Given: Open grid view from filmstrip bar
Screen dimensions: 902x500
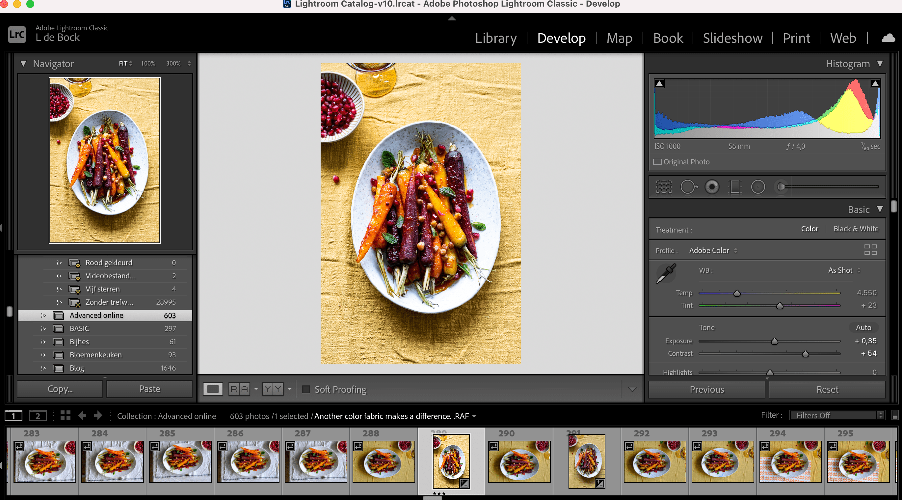Looking at the screenshot, I should 66,416.
